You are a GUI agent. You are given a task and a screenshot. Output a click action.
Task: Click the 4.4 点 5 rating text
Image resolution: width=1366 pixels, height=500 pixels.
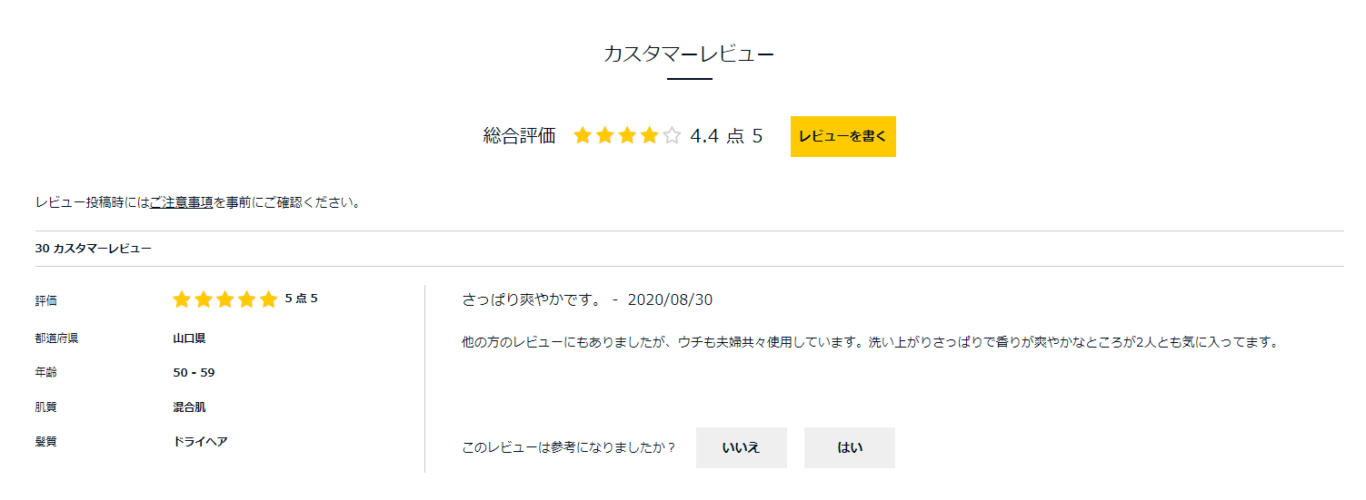726,136
